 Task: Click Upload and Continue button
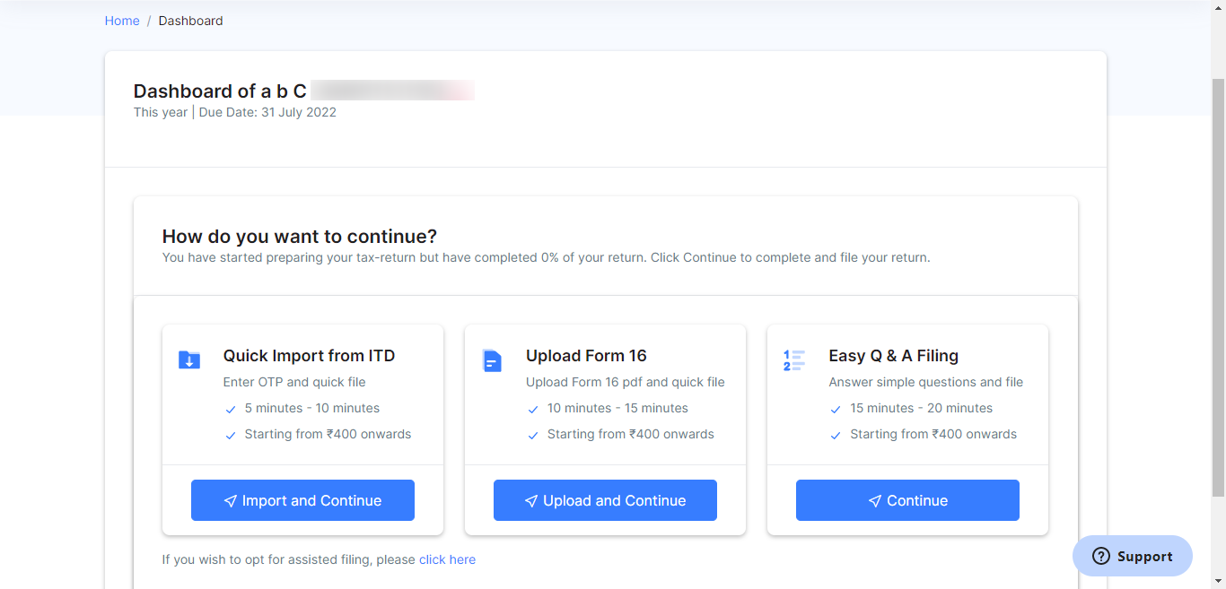tap(605, 500)
